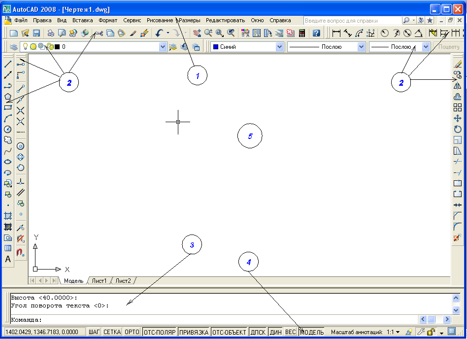
Task: Toggle ПРИВЯЗКА object snap
Action: click(x=194, y=332)
